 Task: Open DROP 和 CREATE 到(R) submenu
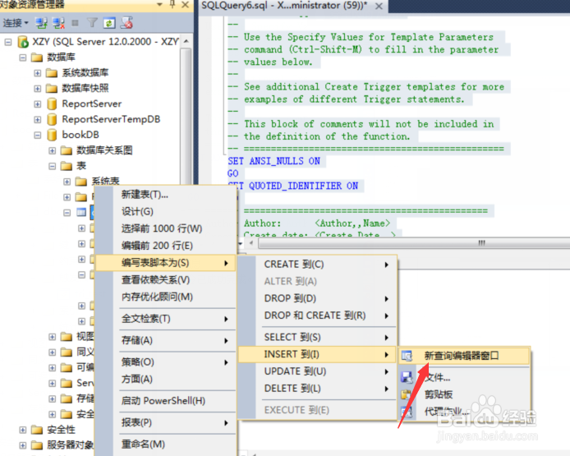(x=317, y=316)
